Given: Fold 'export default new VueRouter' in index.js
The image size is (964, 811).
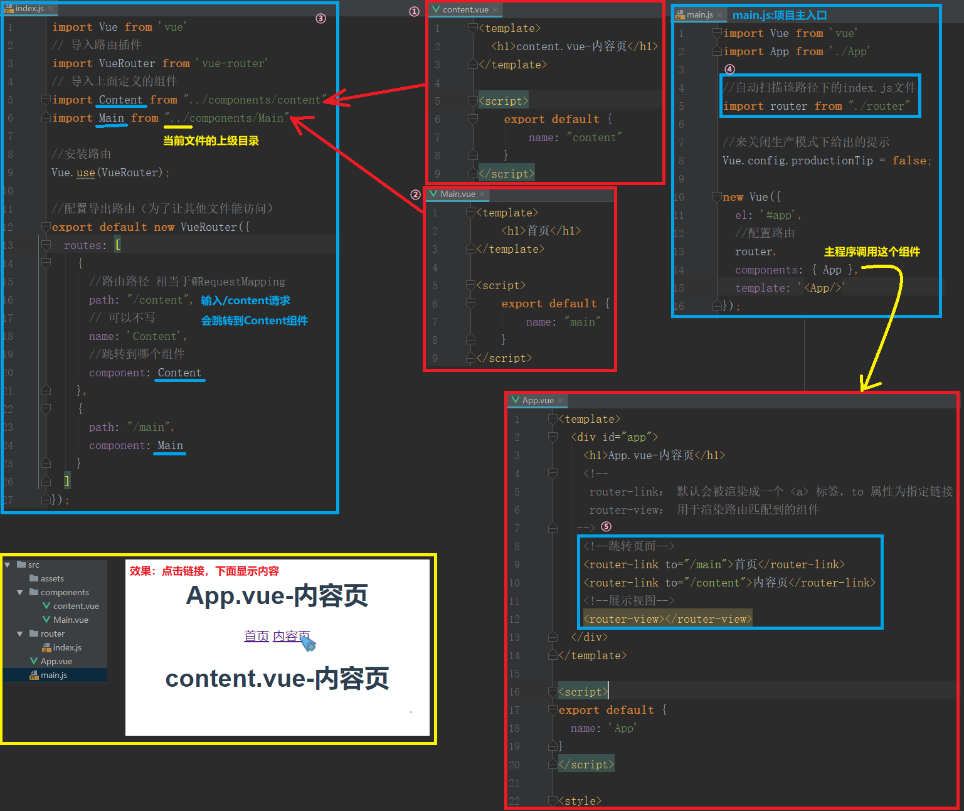Looking at the screenshot, I should (46, 226).
